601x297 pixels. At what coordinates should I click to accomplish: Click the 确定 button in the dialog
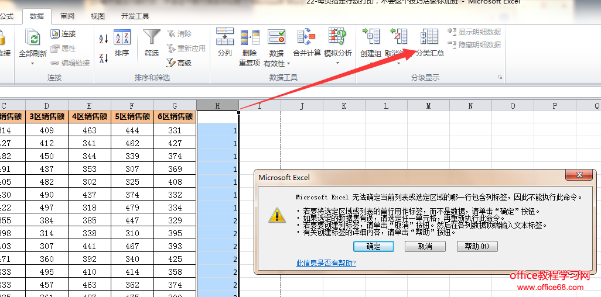click(x=374, y=247)
